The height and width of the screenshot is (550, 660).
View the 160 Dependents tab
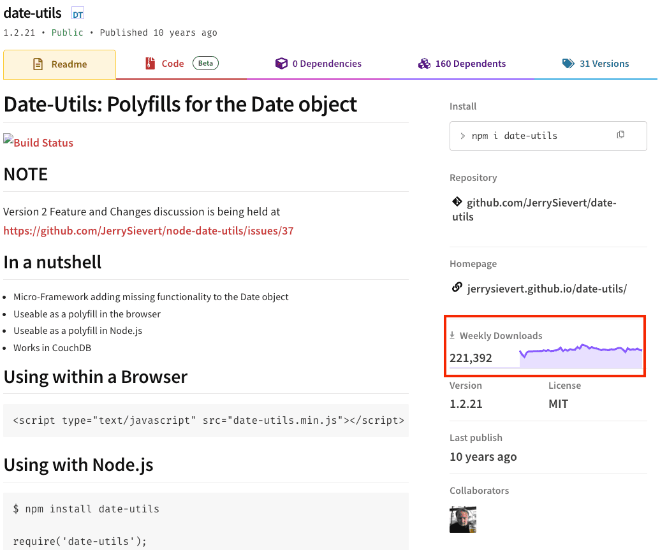click(x=462, y=64)
